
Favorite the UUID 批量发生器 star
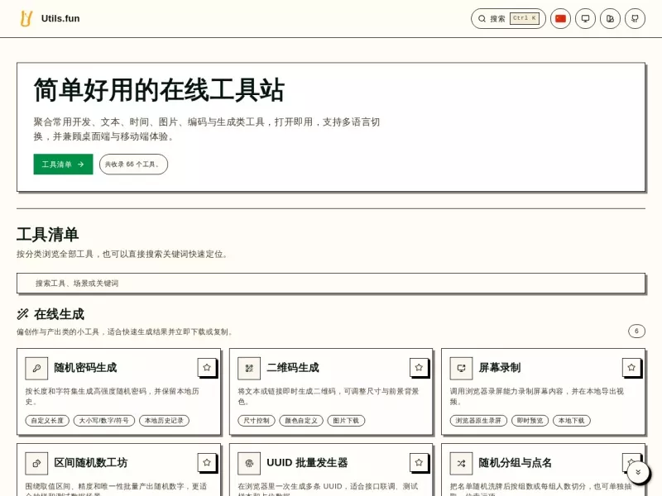coord(419,462)
